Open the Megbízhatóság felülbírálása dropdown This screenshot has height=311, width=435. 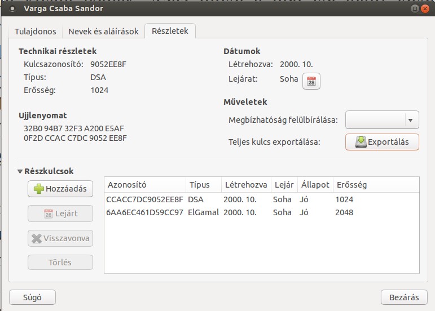pyautogui.click(x=382, y=120)
